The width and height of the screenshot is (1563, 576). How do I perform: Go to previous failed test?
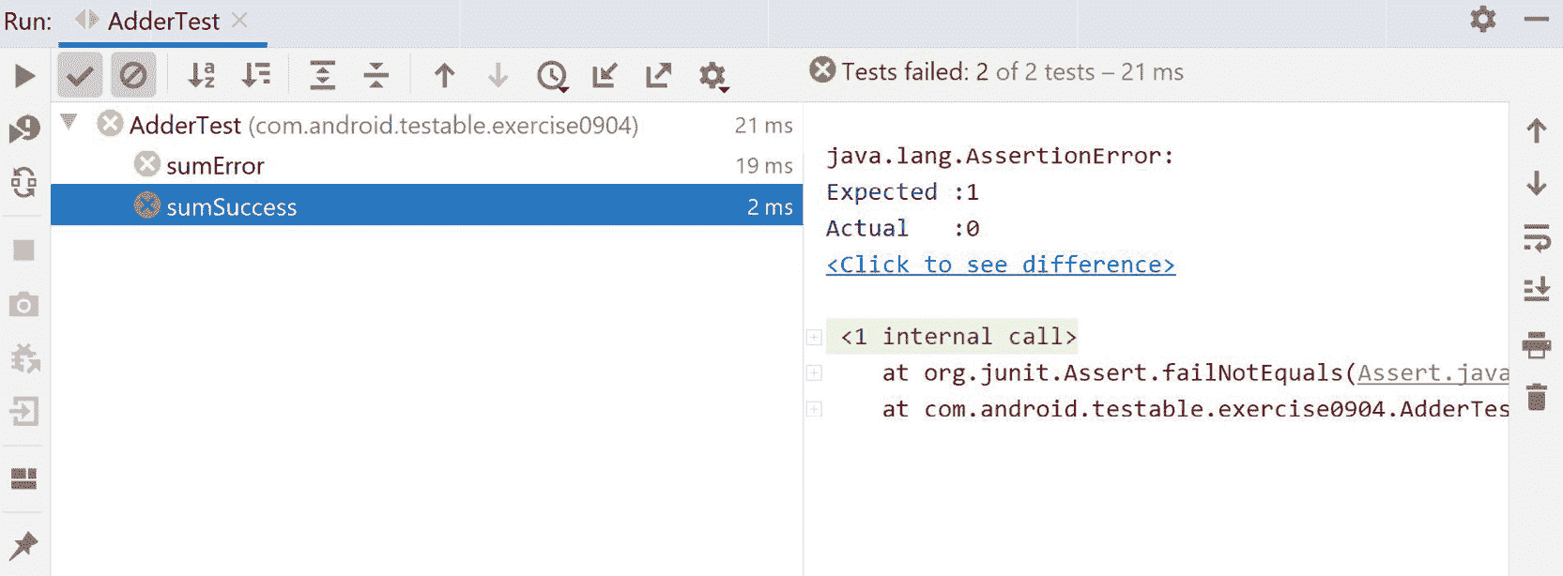445,75
